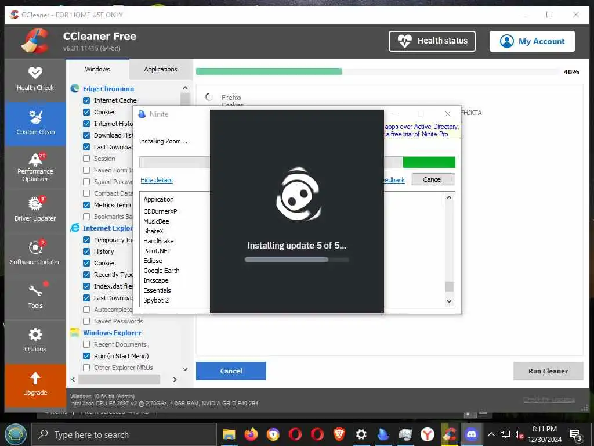The image size is (594, 446).
Task: Click the Ninite window title icon
Action: pyautogui.click(x=142, y=114)
